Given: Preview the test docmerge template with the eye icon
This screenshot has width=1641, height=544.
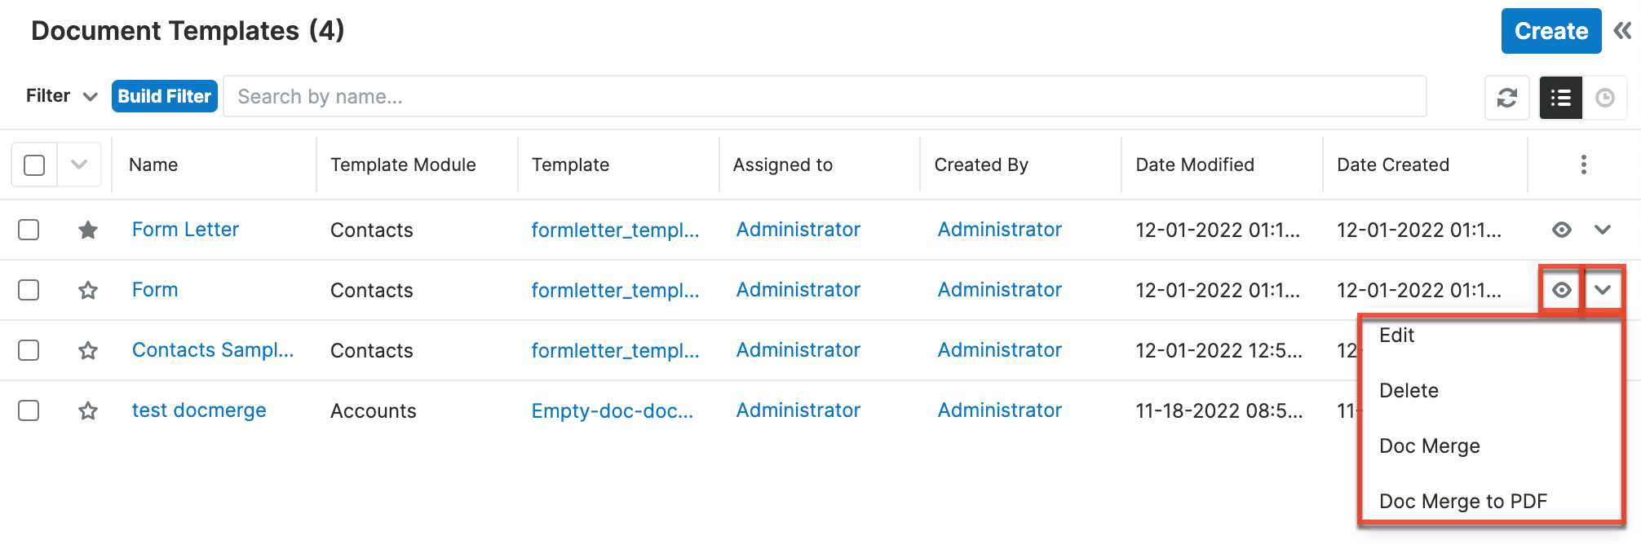Looking at the screenshot, I should pos(1560,410).
